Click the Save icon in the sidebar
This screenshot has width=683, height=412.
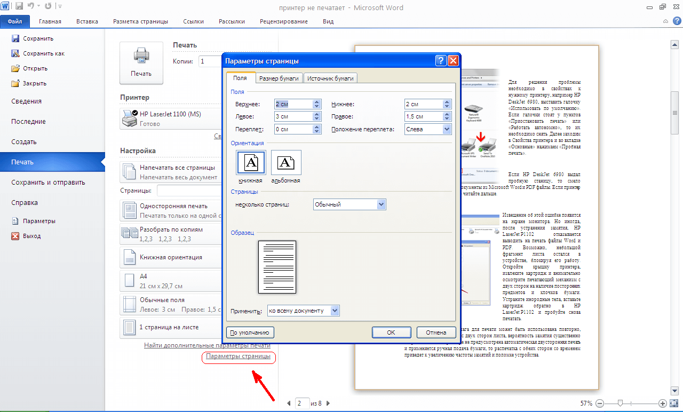(x=15, y=38)
